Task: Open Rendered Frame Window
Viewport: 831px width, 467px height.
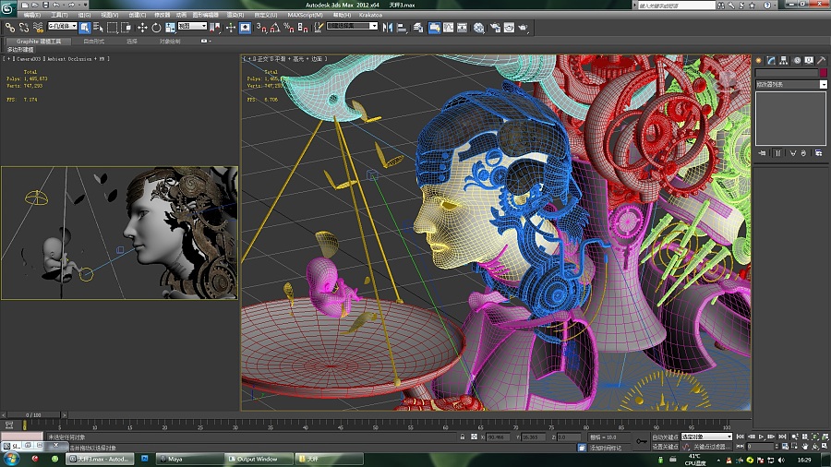Action: (x=509, y=27)
